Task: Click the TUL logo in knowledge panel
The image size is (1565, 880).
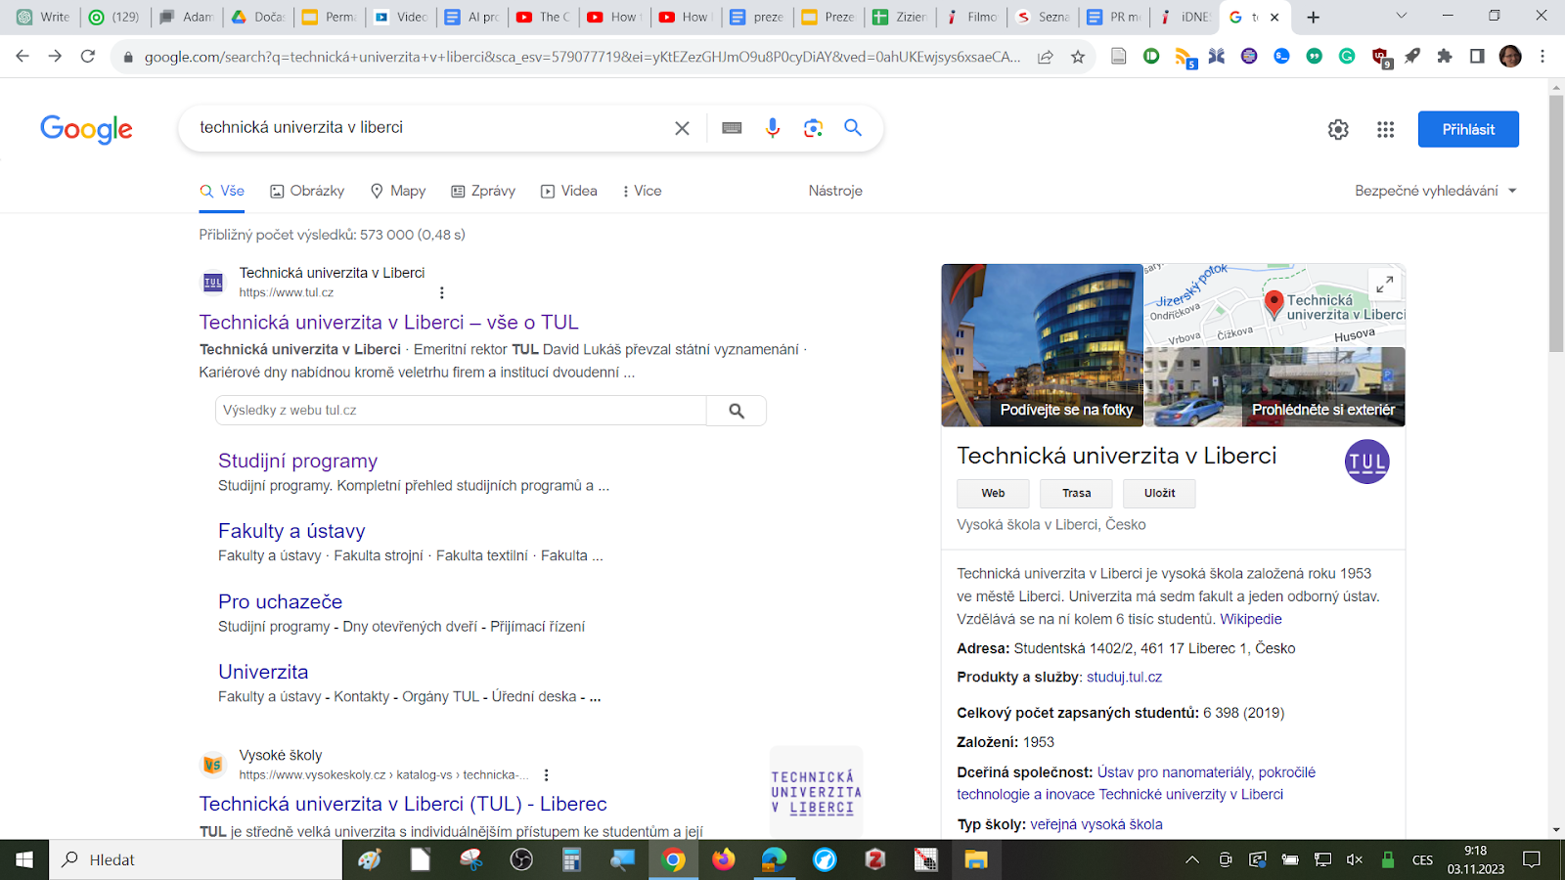Action: [1367, 462]
